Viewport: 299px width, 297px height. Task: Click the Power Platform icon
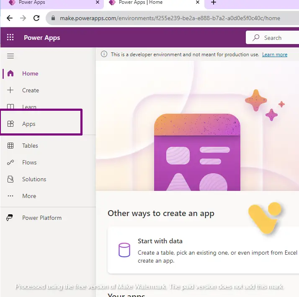pyautogui.click(x=10, y=218)
